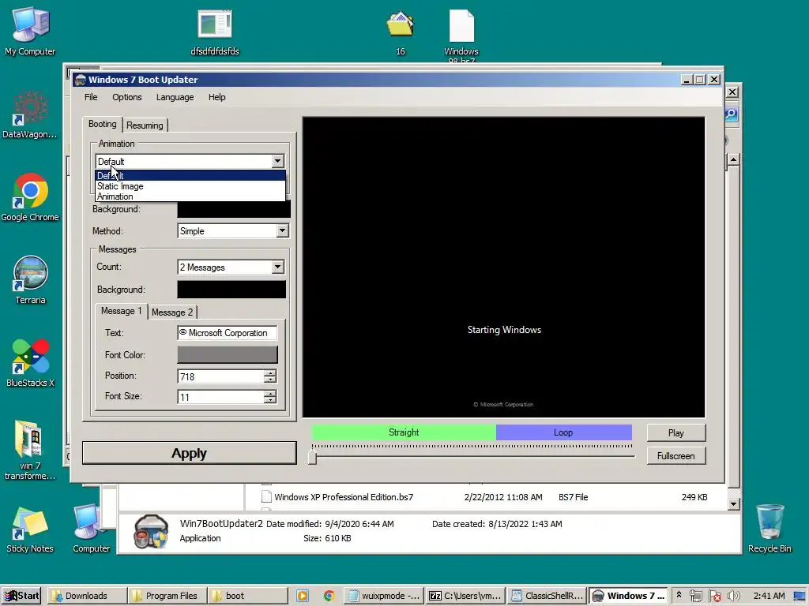Click the blue Loop timeline segment
The image size is (809, 606).
[x=563, y=432]
